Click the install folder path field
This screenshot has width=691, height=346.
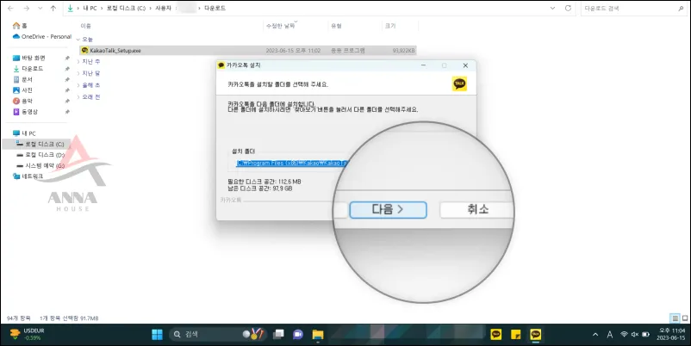click(292, 164)
